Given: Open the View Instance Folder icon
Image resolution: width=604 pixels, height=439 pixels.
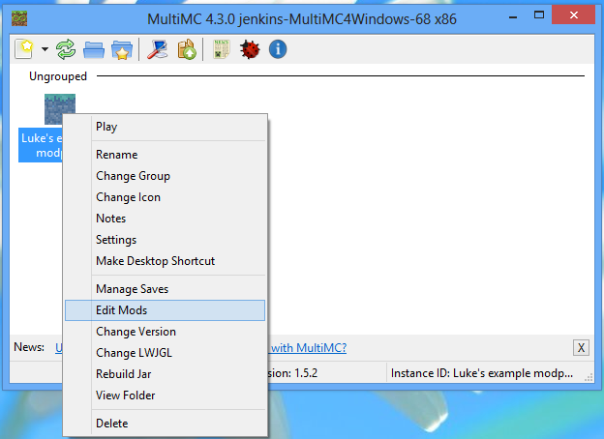Looking at the screenshot, I should tap(94, 49).
